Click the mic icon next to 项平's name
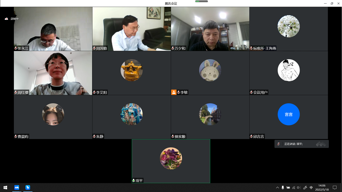This screenshot has width=342, height=192. pyautogui.click(x=134, y=181)
